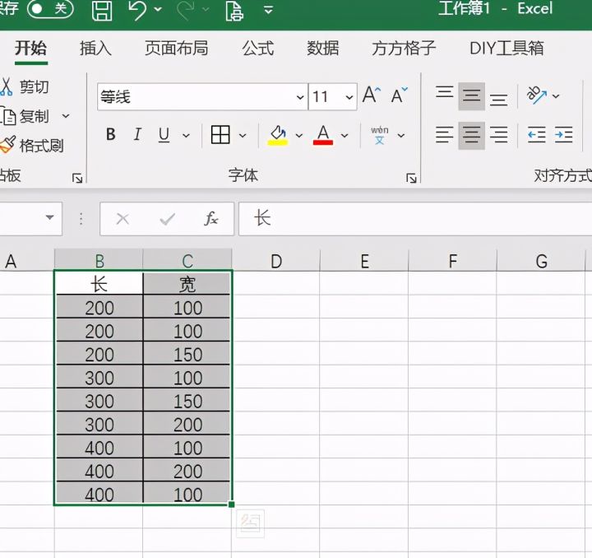The width and height of the screenshot is (592, 558).
Task: Open the 数据 ribbon tab
Action: 323,49
